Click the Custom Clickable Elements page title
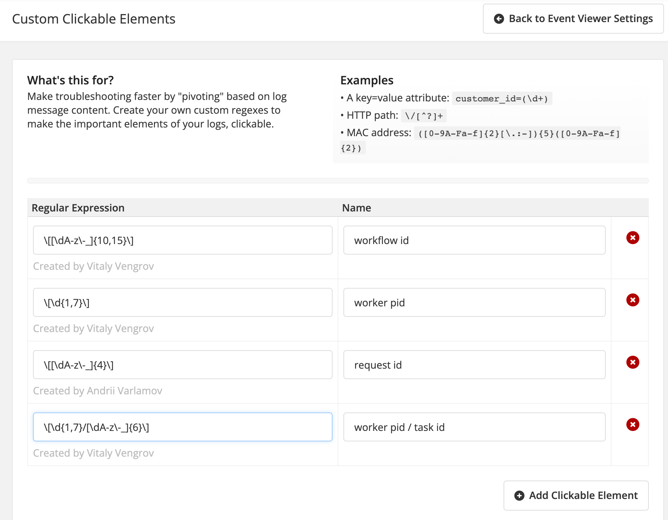668x520 pixels. point(94,19)
